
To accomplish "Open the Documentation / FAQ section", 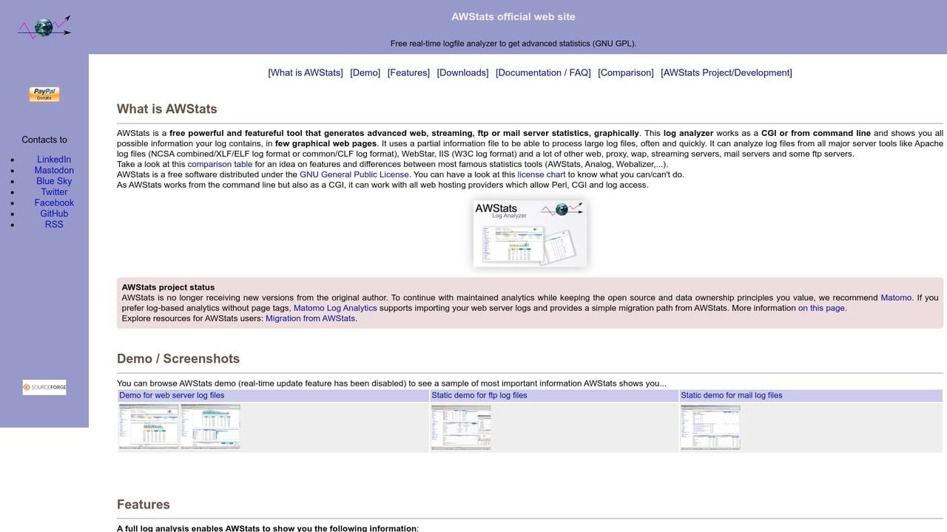I will [542, 72].
